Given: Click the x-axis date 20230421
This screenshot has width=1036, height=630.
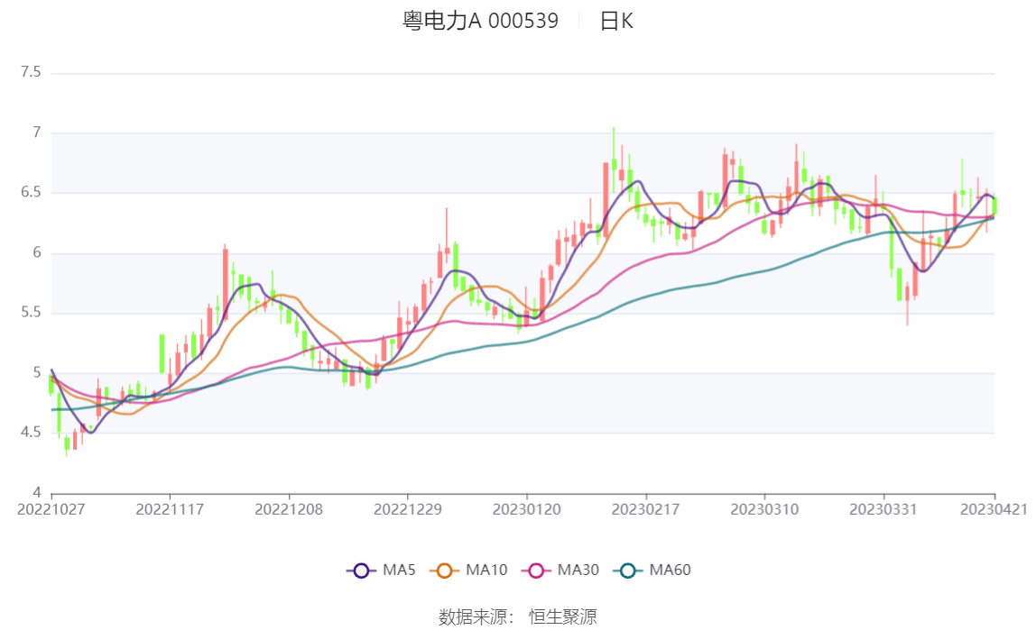Looking at the screenshot, I should coord(994,509).
